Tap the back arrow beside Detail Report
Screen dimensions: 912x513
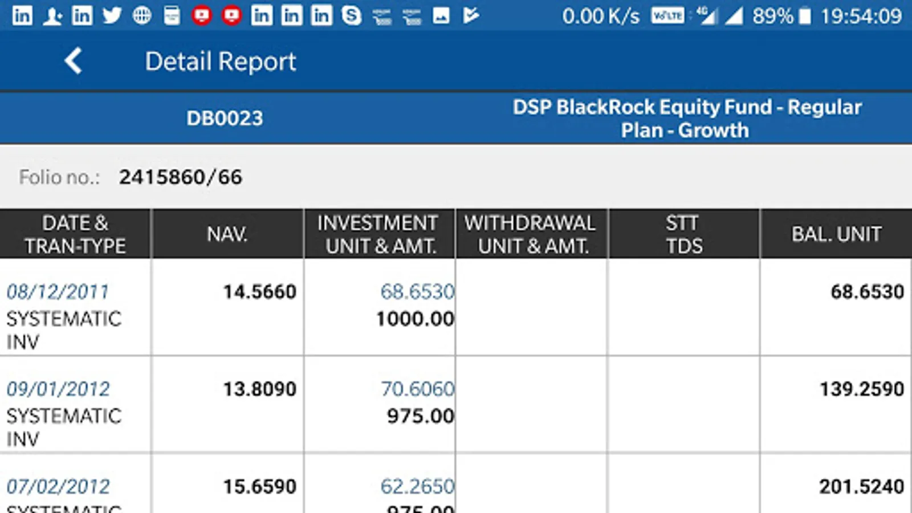point(74,61)
